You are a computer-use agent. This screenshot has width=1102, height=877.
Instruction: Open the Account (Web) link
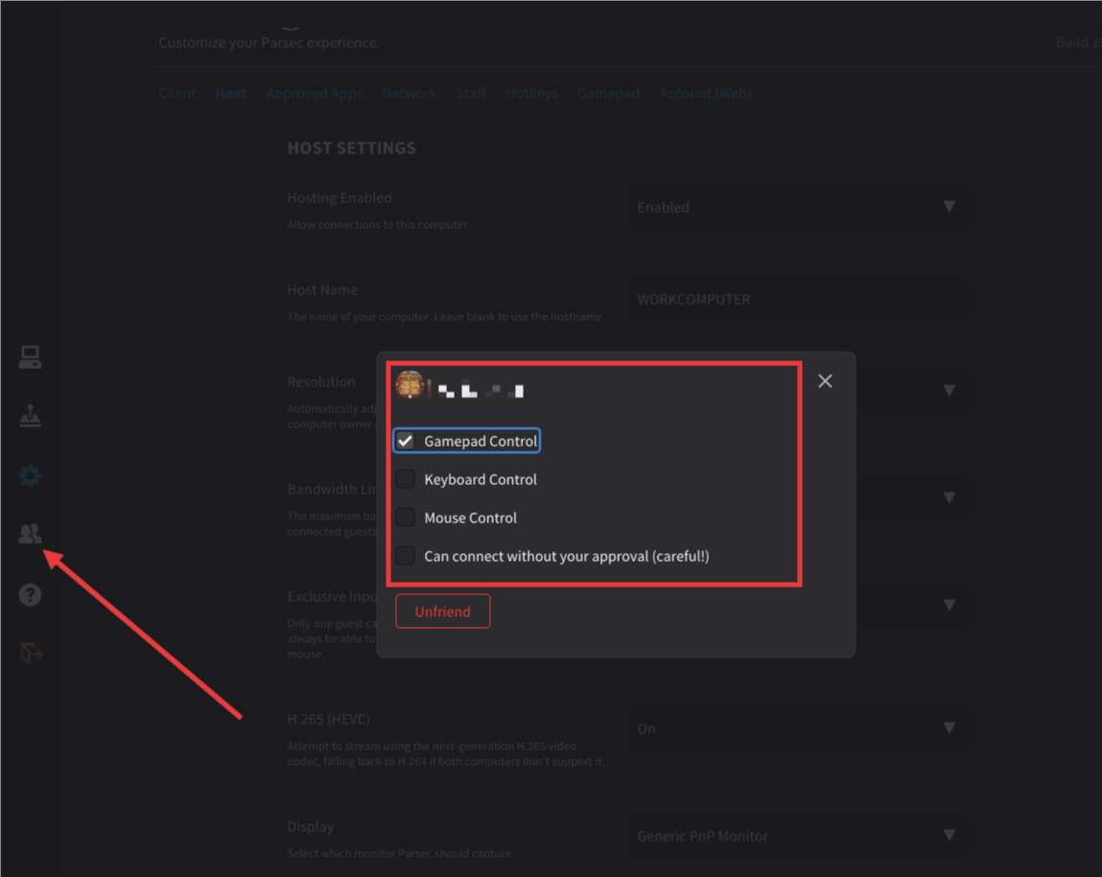(x=705, y=93)
